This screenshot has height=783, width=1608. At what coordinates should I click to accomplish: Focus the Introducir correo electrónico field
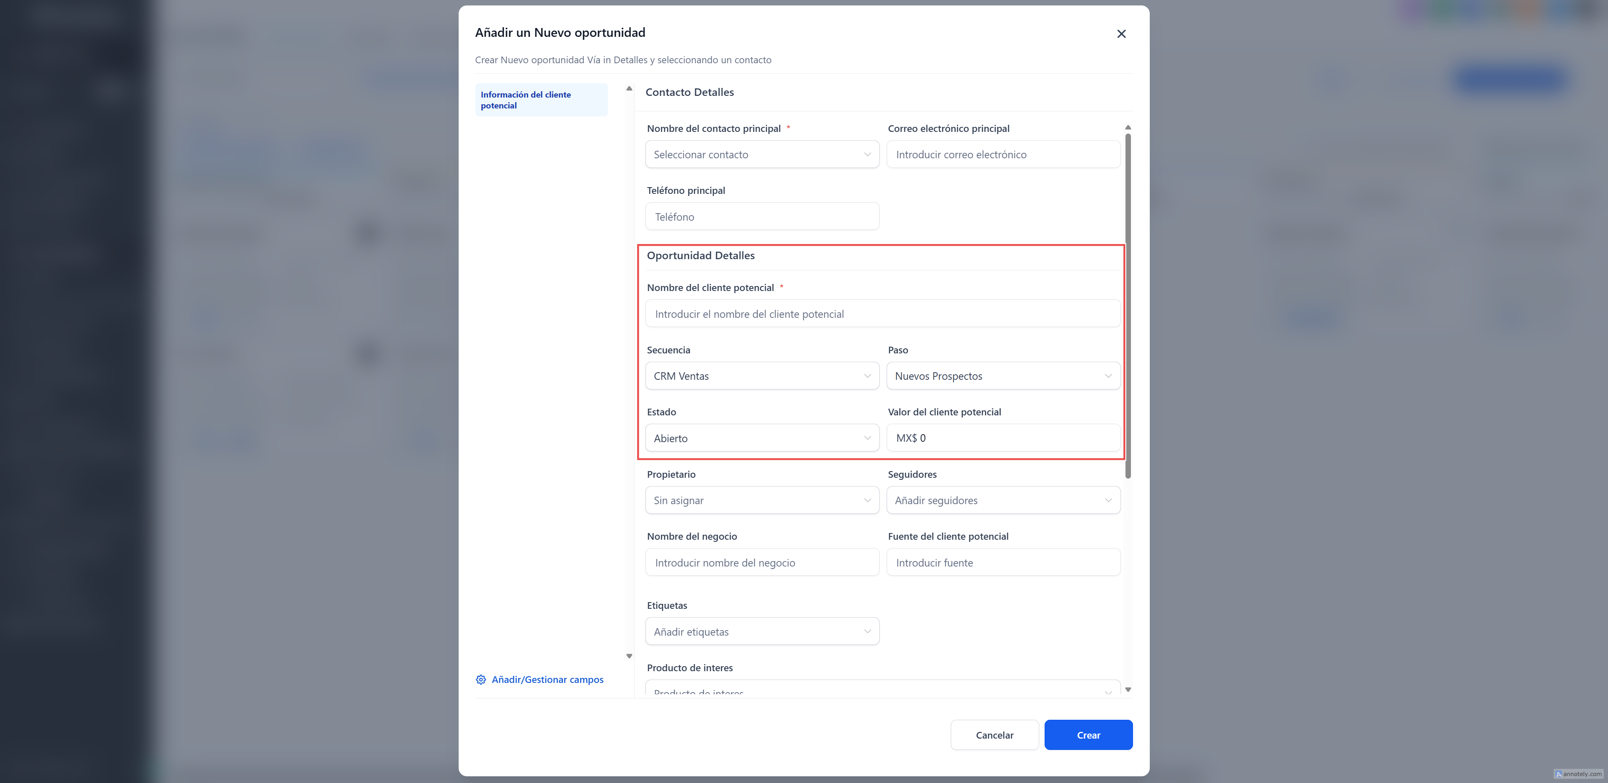1002,155
